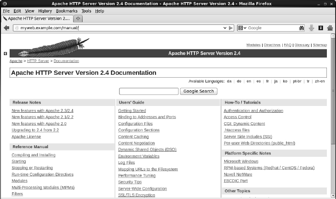
Task: Click the bookmarks icon beside the Home icon
Action: click(x=321, y=28)
